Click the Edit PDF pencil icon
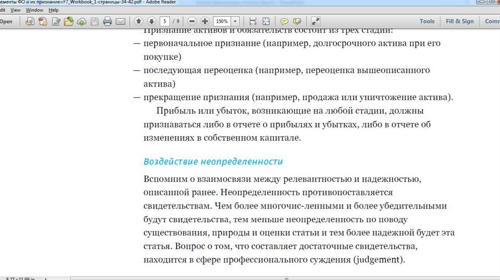This screenshot has height=280, width=500. click(x=56, y=21)
